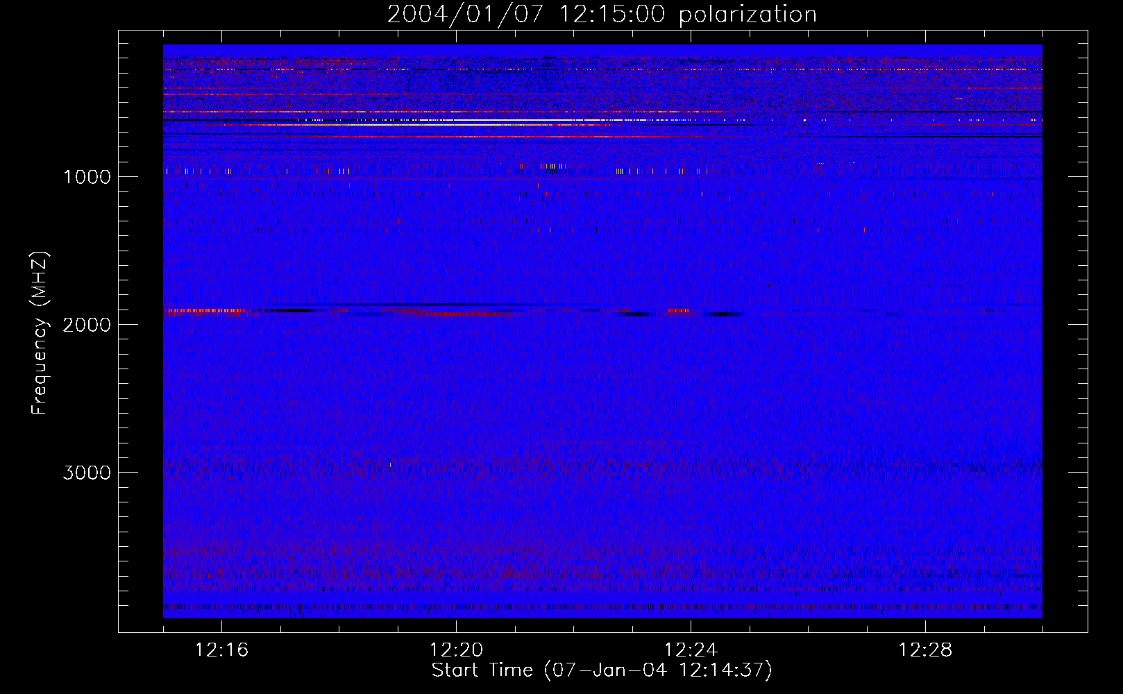1123x694 pixels.
Task: Click the plot title '2004/01/07 12:15:00 polarization'
Action: pyautogui.click(x=602, y=15)
